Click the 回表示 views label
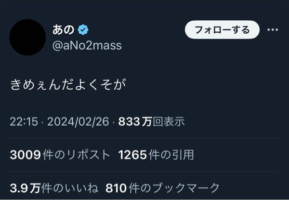Screen dimensions: 289x200 (x=169, y=122)
